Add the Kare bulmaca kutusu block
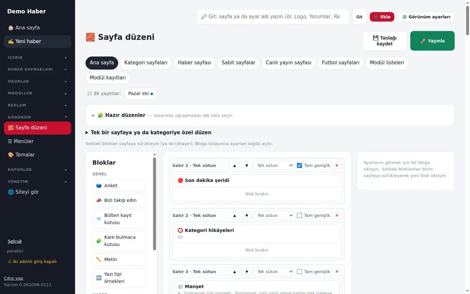The width and height of the screenshot is (470, 294). point(119,241)
